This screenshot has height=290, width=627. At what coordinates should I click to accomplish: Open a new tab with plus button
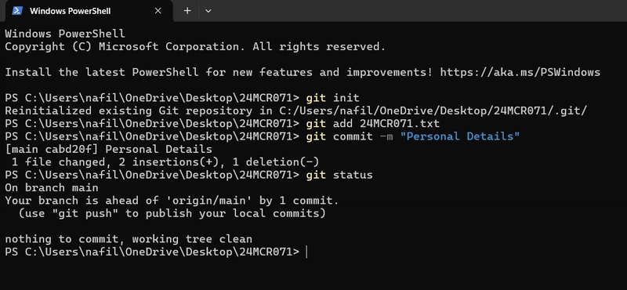[x=187, y=11]
